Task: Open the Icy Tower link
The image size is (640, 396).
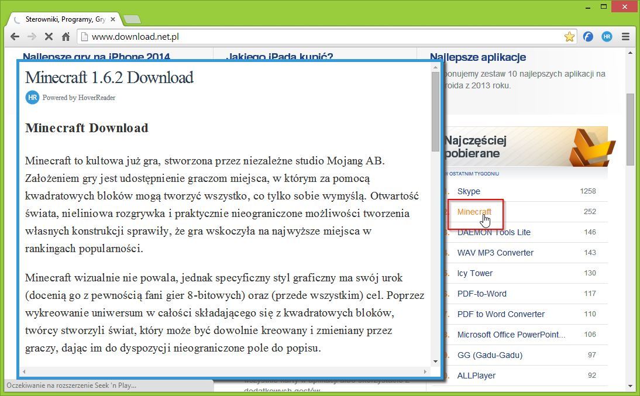Action: point(474,273)
